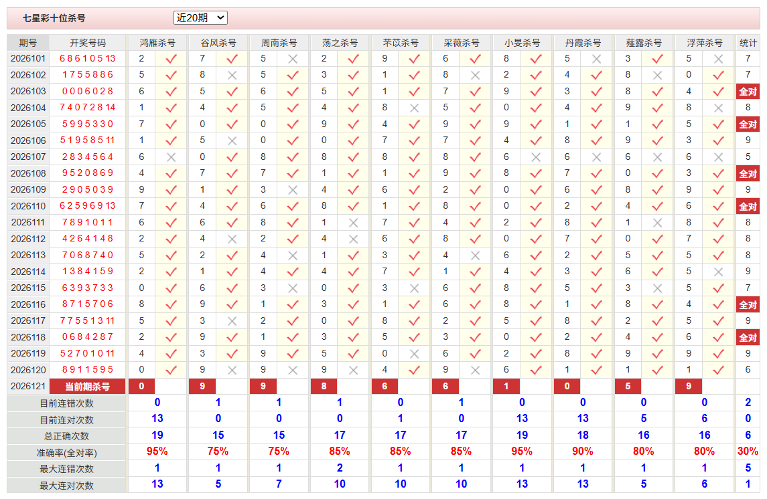This screenshot has width=767, height=499.
Task: Click 采薇 cross mark in row 2026102
Action: pyautogui.click(x=475, y=75)
